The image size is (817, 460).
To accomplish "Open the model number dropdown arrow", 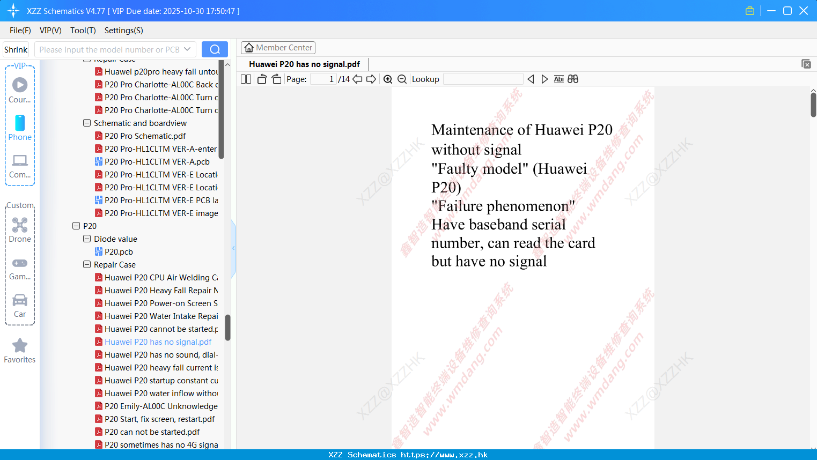I will click(x=187, y=49).
